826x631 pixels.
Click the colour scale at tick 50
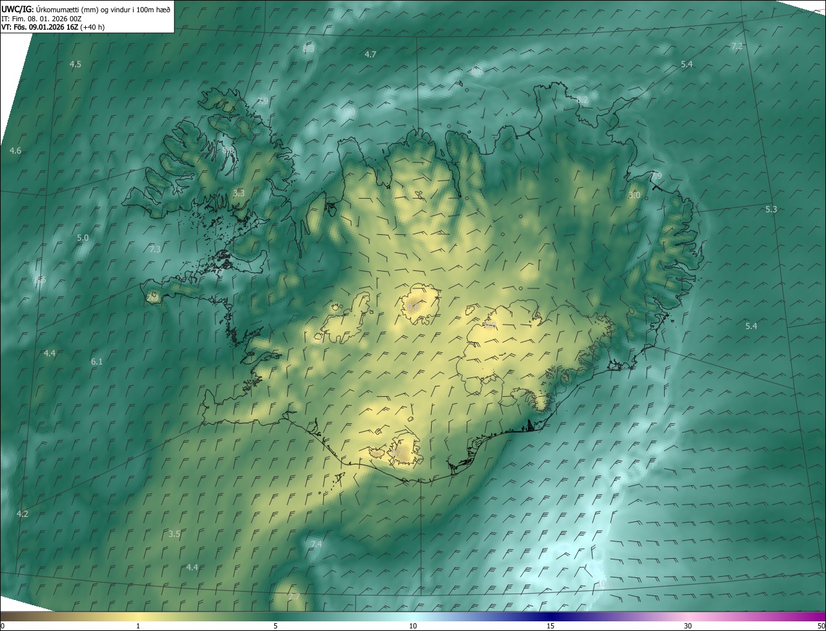coord(821,626)
